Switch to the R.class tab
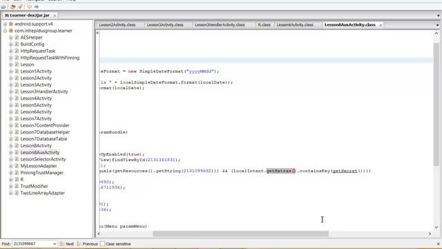This screenshot has height=249, width=442. coord(264,25)
